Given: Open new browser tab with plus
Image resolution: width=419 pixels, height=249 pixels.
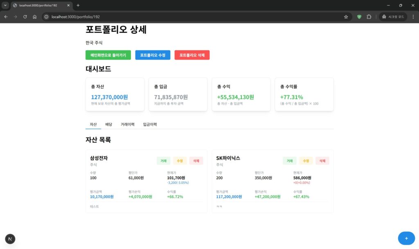Looking at the screenshot, I should click(x=78, y=5).
